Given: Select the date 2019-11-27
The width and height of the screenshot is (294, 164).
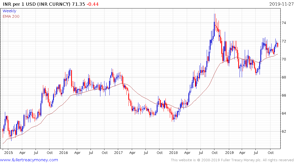Looking at the screenshot, I should pyautogui.click(x=281, y=4).
